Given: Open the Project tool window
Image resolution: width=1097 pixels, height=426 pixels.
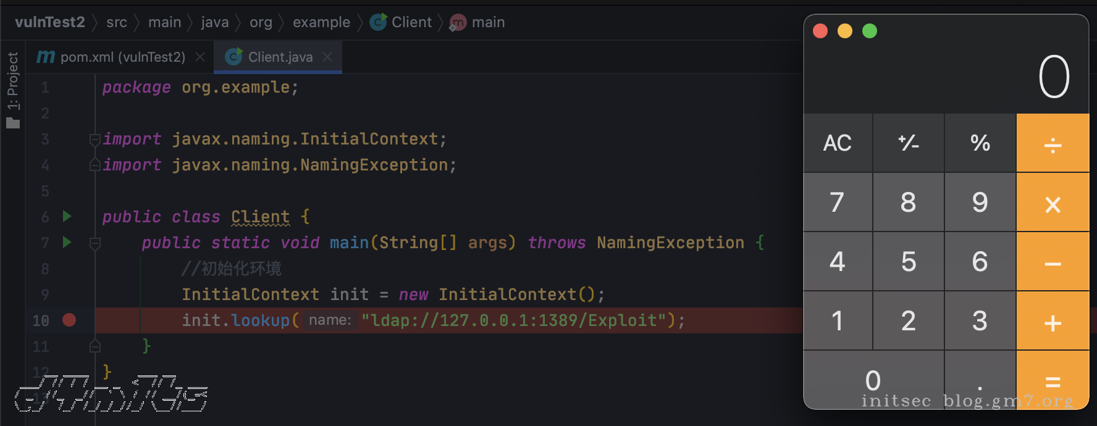Looking at the screenshot, I should click(x=13, y=90).
